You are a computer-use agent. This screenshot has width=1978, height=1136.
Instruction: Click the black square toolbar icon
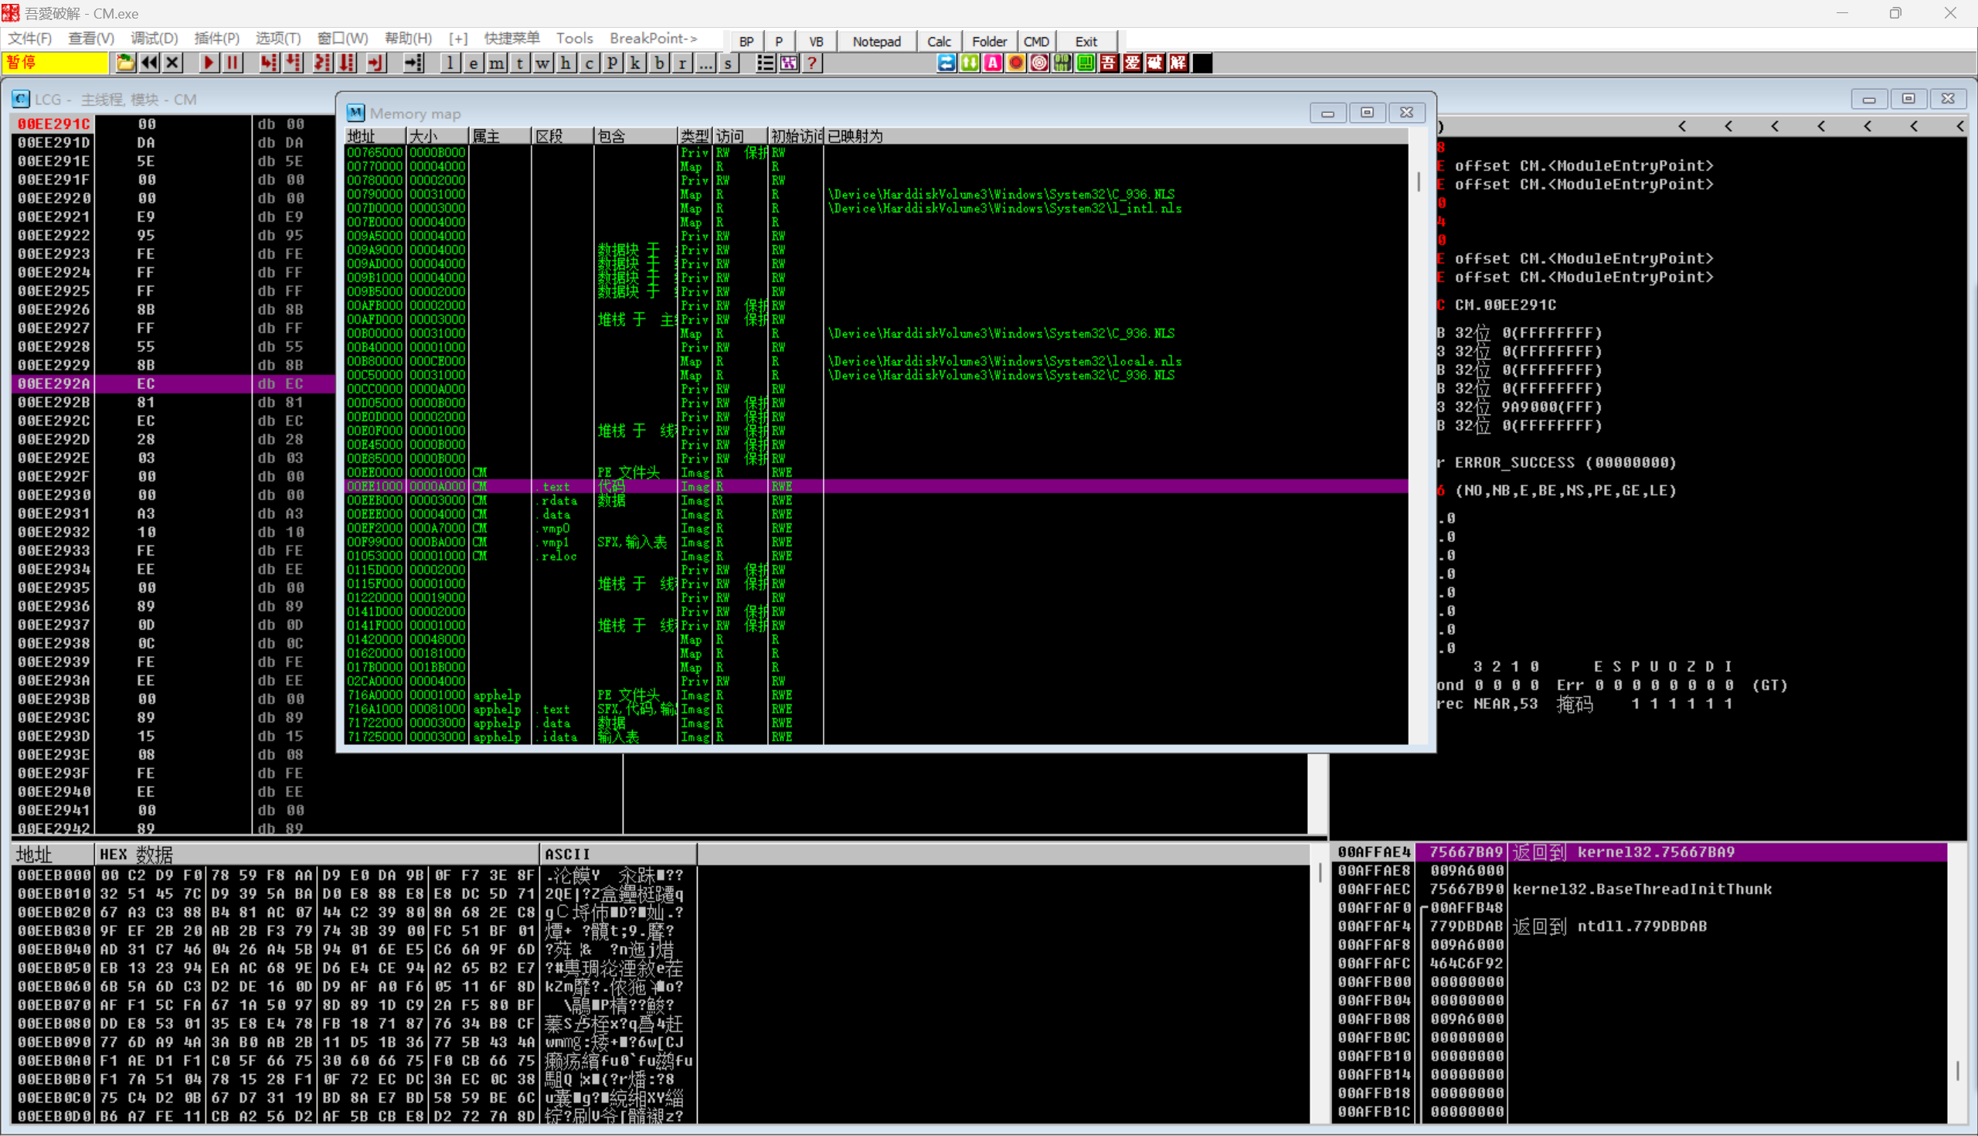coord(1202,63)
